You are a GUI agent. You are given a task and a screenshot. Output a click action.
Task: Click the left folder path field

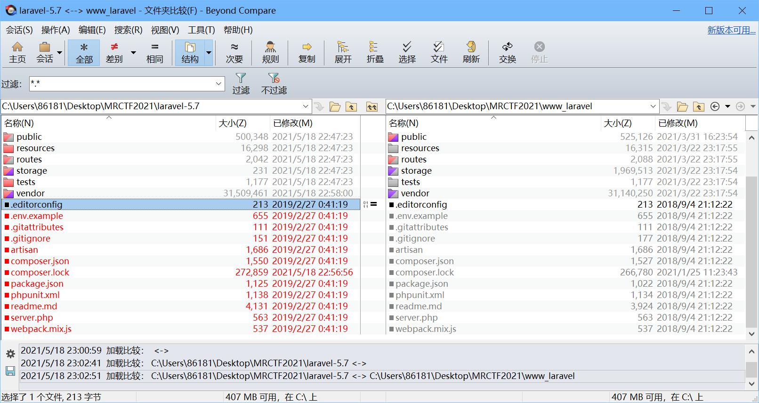[151, 106]
